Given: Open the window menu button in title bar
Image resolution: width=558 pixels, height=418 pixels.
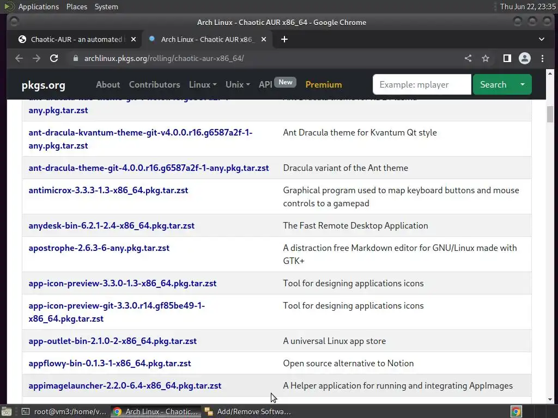Looking at the screenshot, I should (14, 22).
